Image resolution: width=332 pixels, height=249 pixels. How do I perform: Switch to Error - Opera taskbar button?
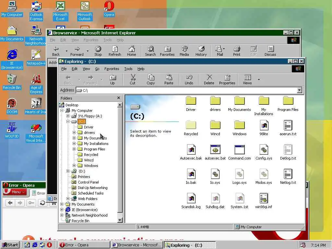point(84,245)
